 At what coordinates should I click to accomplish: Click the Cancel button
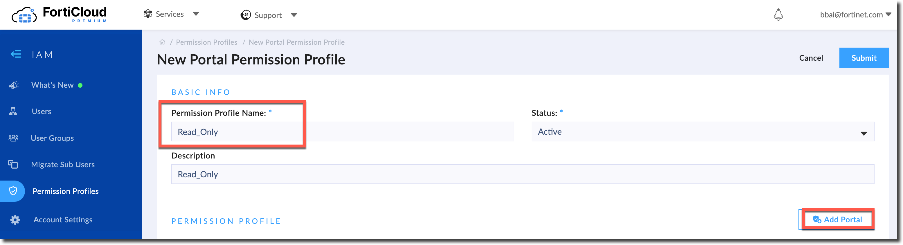[x=811, y=58]
